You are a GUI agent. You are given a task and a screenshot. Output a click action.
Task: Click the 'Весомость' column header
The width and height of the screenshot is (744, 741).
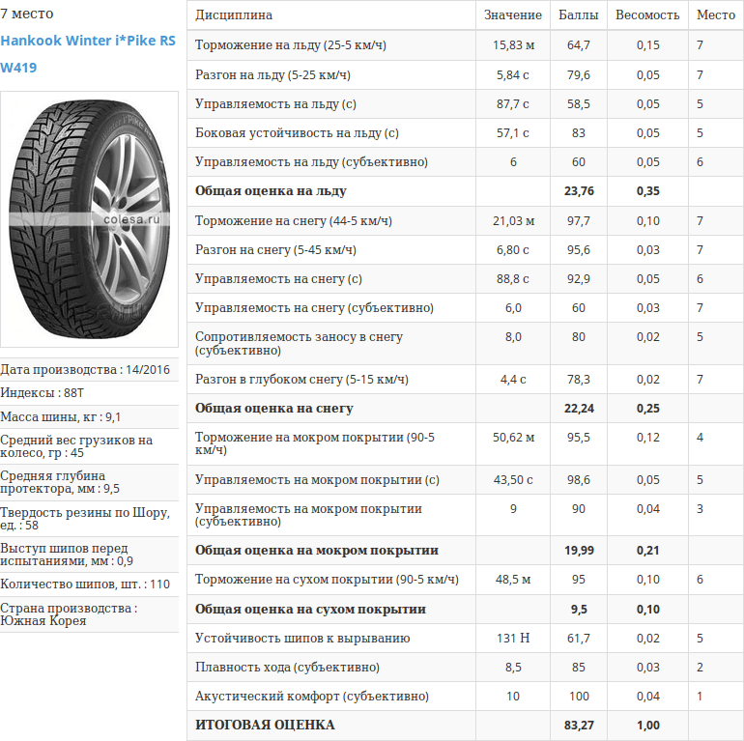[x=647, y=15]
